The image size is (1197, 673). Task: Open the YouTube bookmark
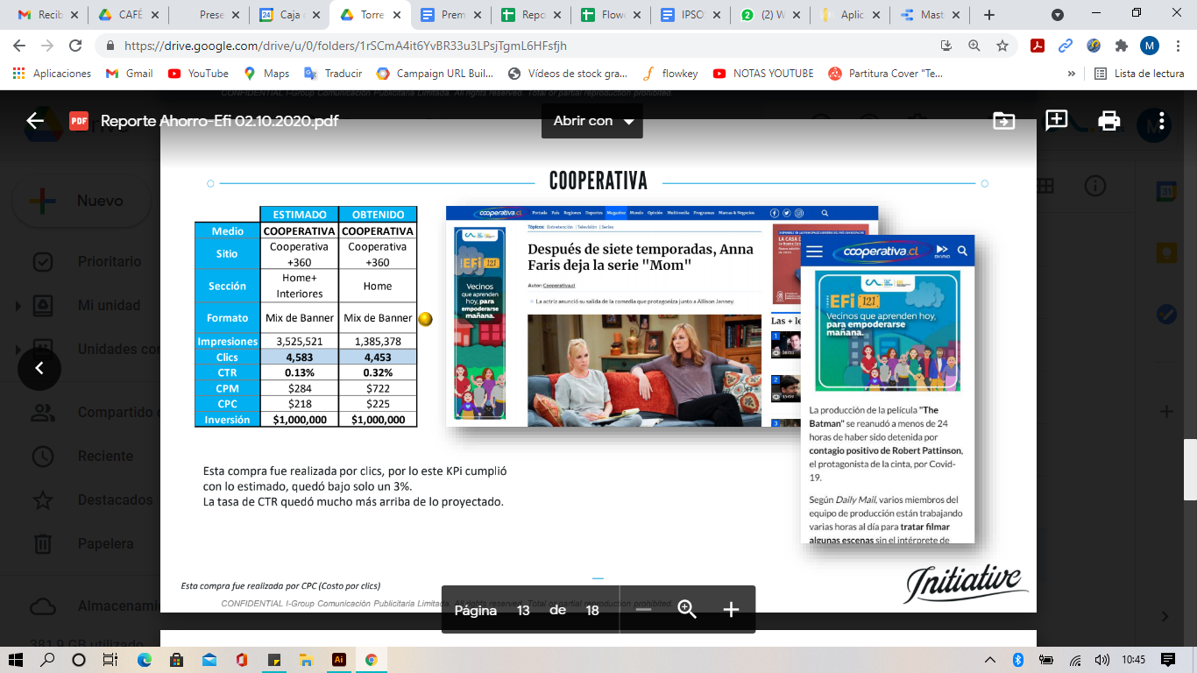tap(198, 74)
